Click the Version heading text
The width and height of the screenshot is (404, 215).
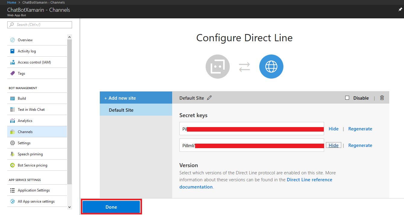(x=189, y=165)
